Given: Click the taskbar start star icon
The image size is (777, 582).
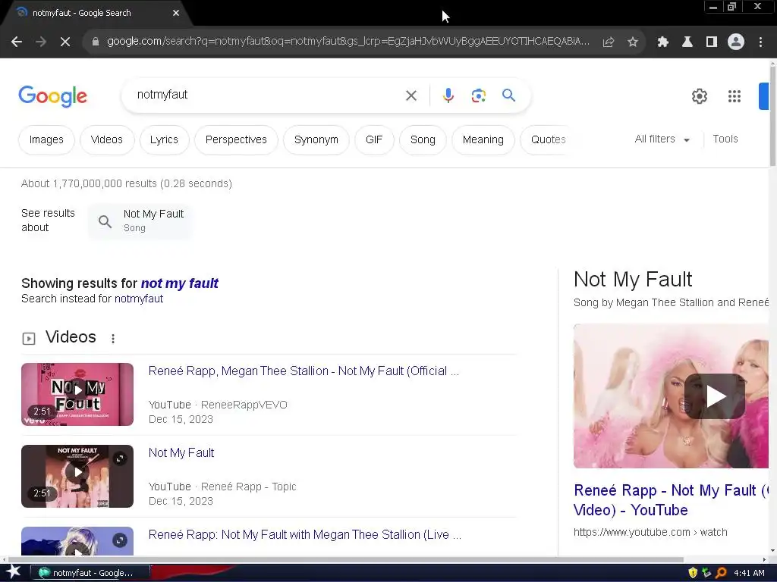Looking at the screenshot, I should tap(14, 572).
